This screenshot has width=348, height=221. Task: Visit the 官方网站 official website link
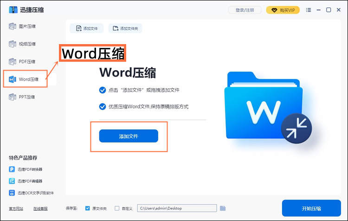pos(16,208)
